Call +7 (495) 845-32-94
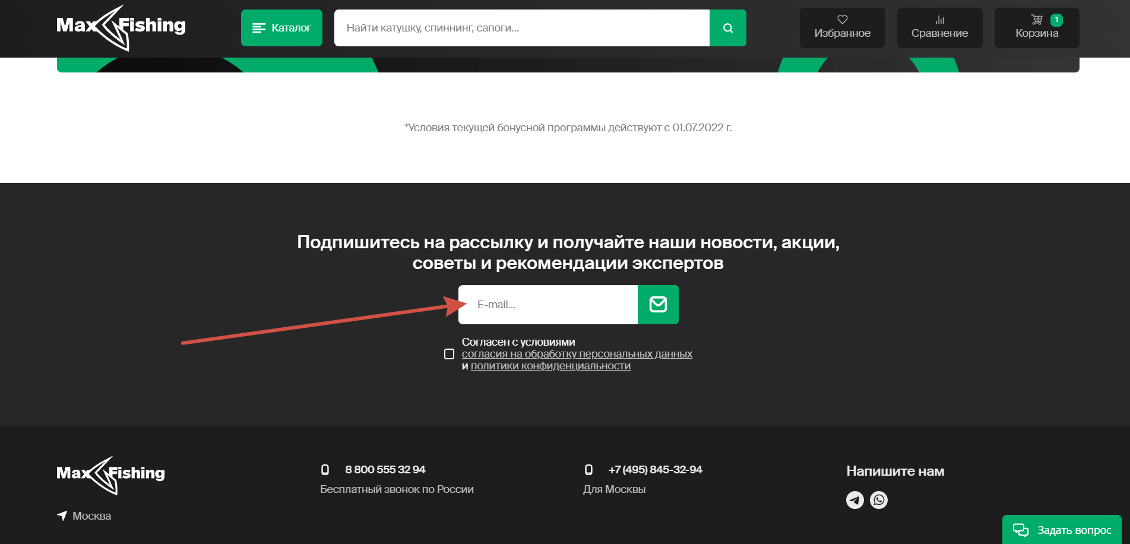The height and width of the screenshot is (544, 1130). pyautogui.click(x=655, y=470)
